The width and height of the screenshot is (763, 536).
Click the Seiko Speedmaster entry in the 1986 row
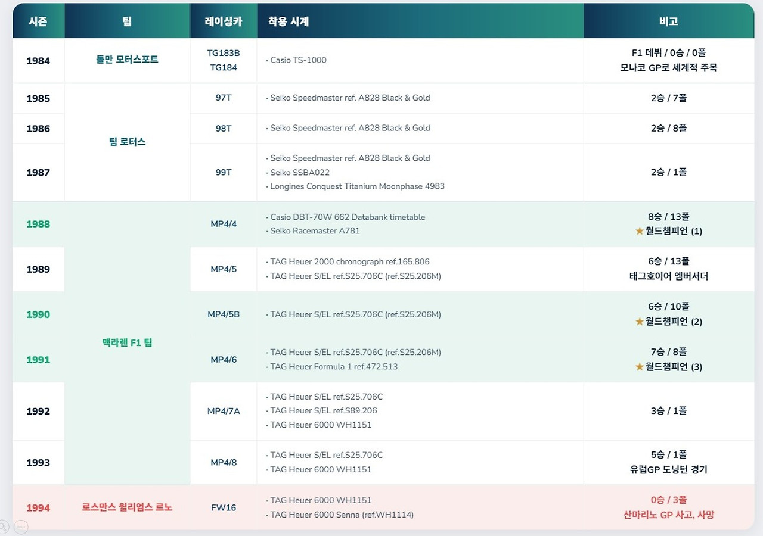pos(348,128)
